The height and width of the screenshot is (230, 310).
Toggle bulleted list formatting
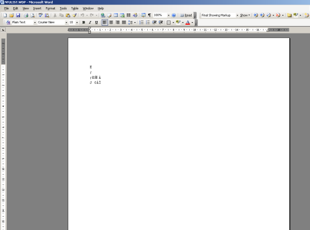click(x=148, y=23)
